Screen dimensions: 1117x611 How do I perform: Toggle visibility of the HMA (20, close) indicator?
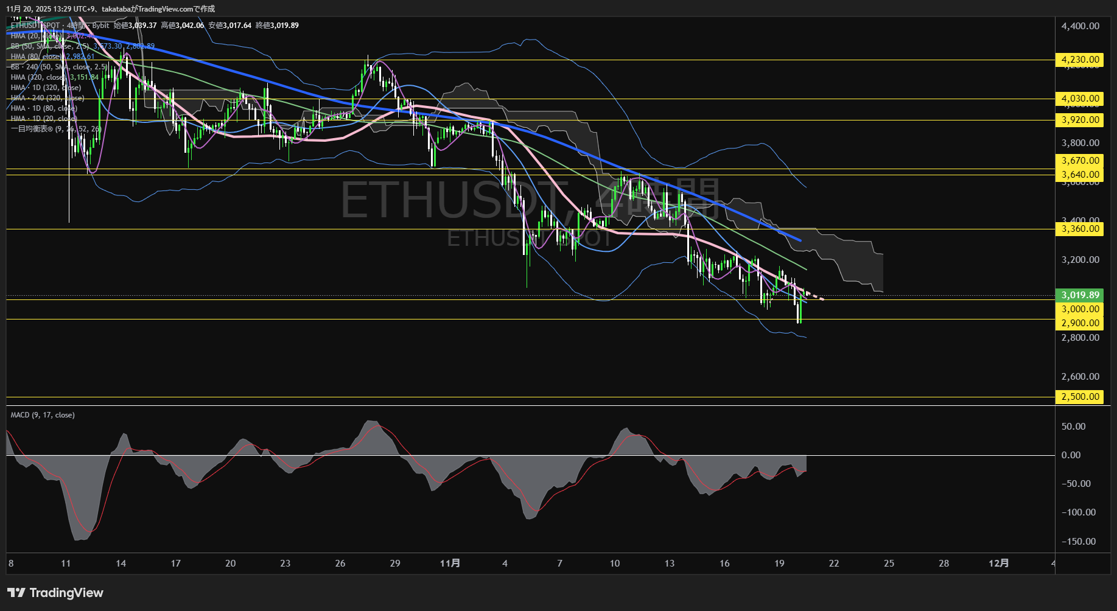tap(37, 36)
